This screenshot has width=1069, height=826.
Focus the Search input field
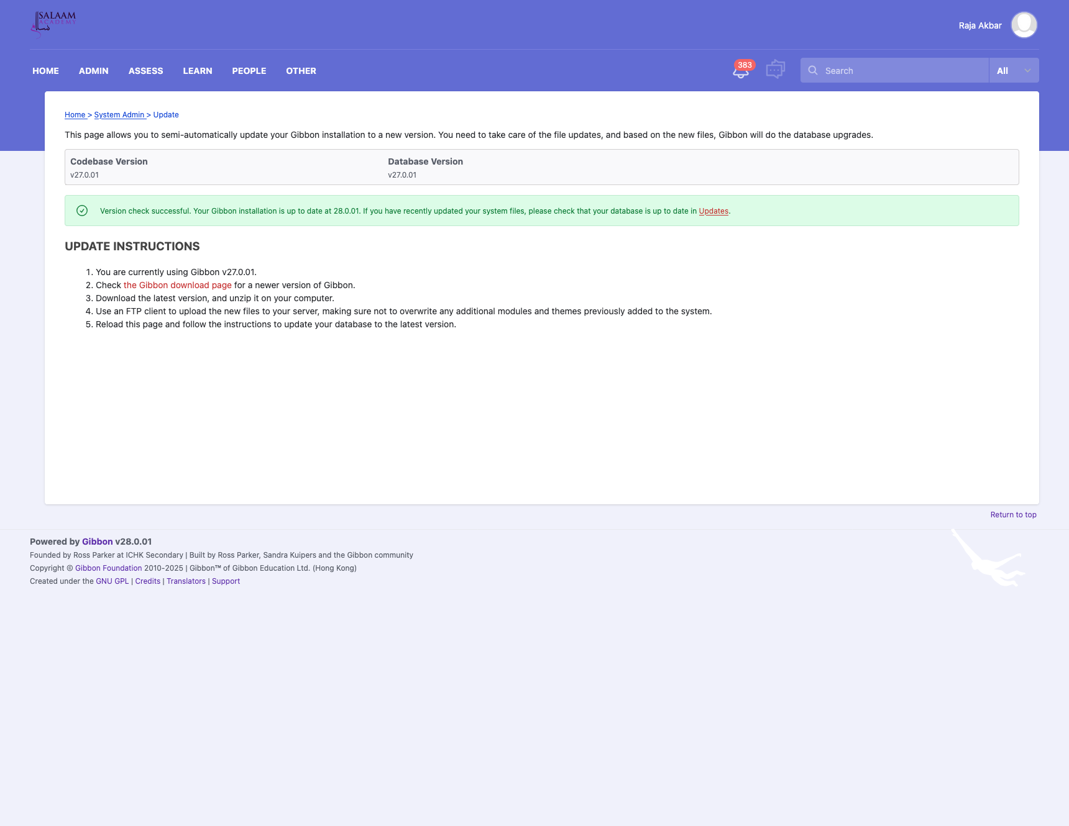coord(895,70)
